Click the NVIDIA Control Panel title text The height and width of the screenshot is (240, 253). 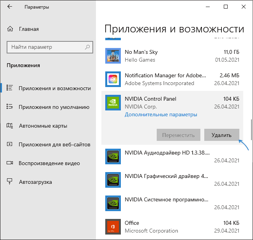point(150,99)
